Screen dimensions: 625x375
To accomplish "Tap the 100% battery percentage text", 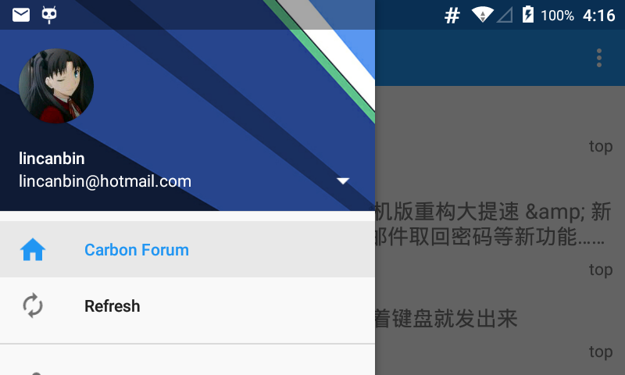I will click(x=557, y=16).
